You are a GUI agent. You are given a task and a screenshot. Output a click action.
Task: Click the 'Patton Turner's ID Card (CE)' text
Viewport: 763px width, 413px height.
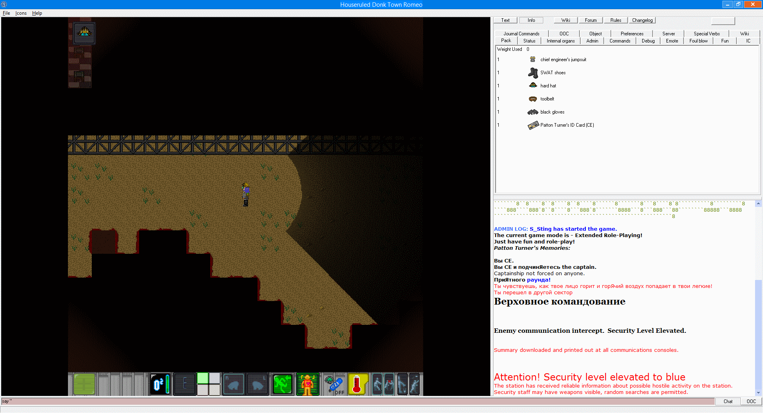(567, 125)
